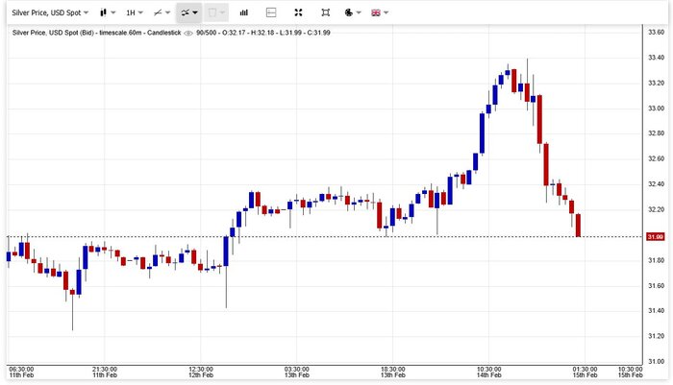673x385 pixels.
Task: Show the volume bars icon
Action: pos(243,12)
